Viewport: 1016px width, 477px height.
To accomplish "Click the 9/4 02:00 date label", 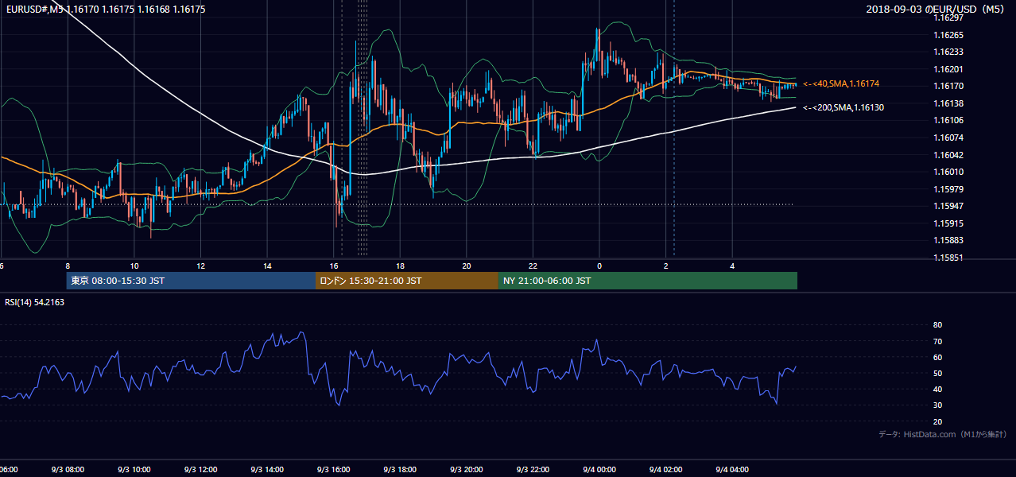I will click(x=665, y=469).
